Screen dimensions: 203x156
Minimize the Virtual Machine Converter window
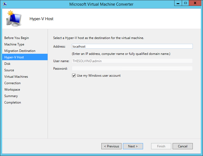[178, 3]
